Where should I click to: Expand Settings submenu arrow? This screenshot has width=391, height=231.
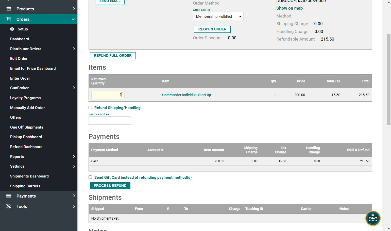coord(74,166)
